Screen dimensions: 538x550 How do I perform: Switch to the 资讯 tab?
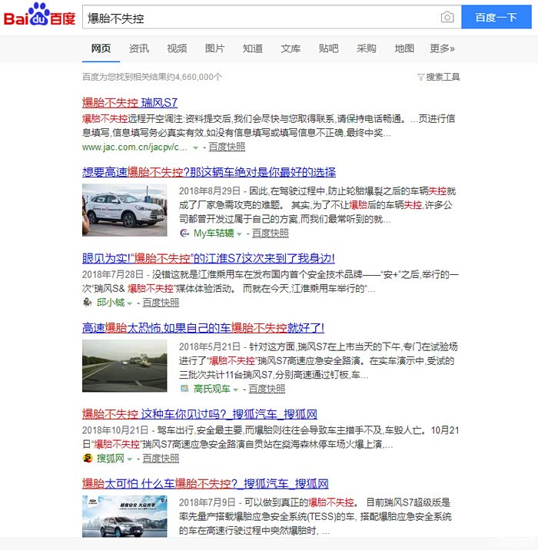coord(139,48)
